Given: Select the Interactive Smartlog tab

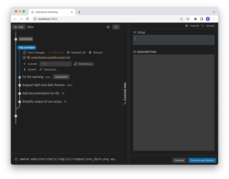Looking at the screenshot, I should coord(52,12).
